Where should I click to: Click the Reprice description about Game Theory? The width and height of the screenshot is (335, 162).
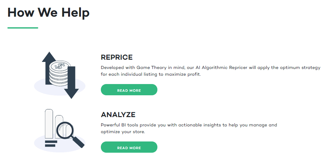coord(211,71)
